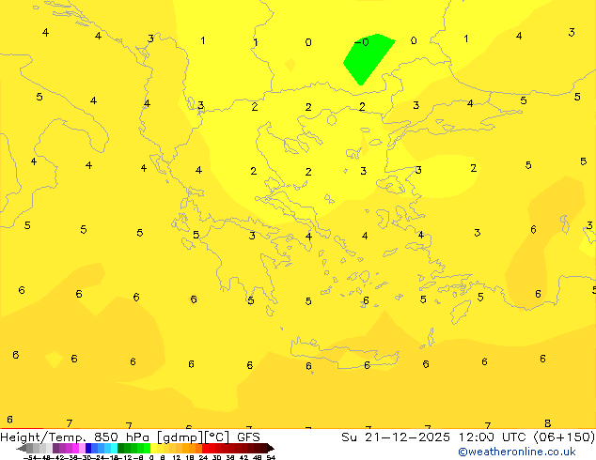Viewport: 596px width, 460px height.
Task: Click the Height/Temp. 850 hPa title text
Action: click(x=74, y=437)
